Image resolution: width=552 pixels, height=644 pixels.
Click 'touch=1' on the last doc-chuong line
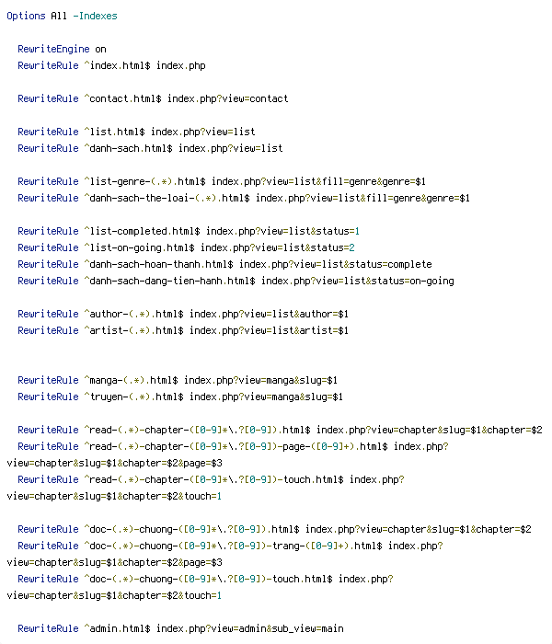pyautogui.click(x=203, y=595)
